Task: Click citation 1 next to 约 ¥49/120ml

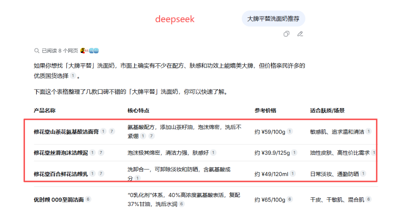Action: 293,174
